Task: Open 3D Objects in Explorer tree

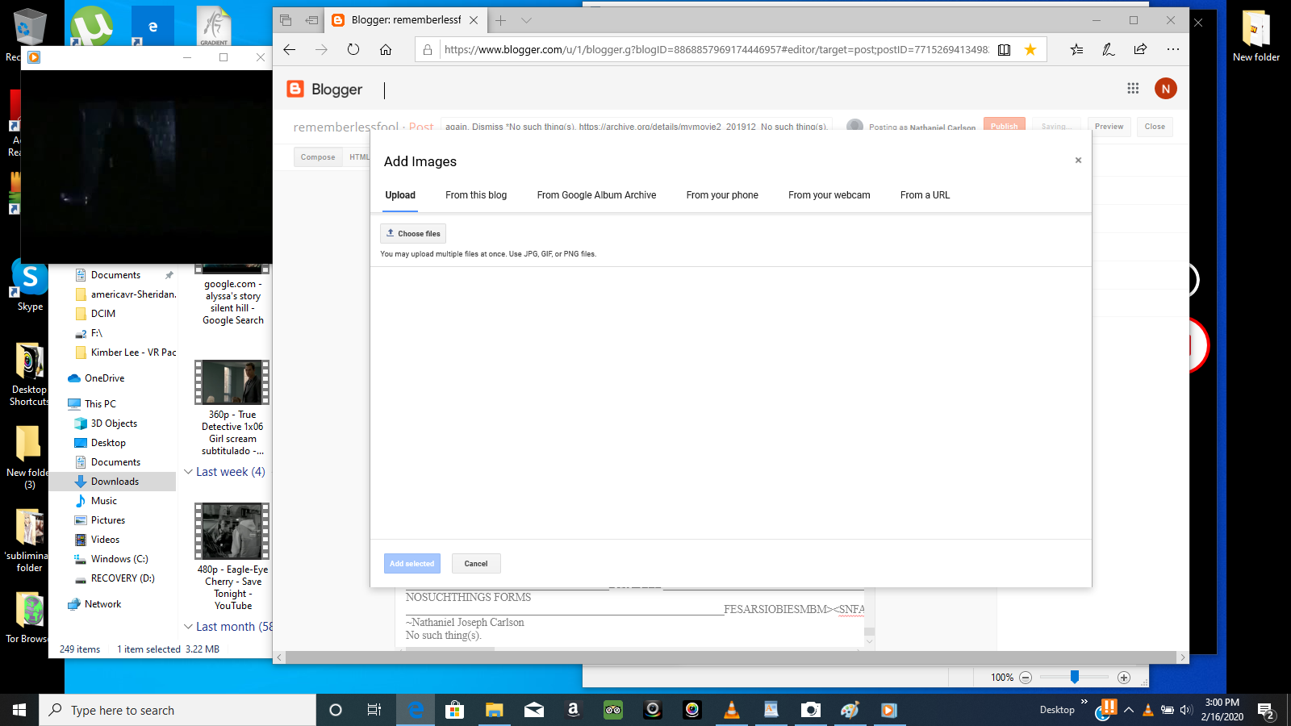Action: coord(114,423)
